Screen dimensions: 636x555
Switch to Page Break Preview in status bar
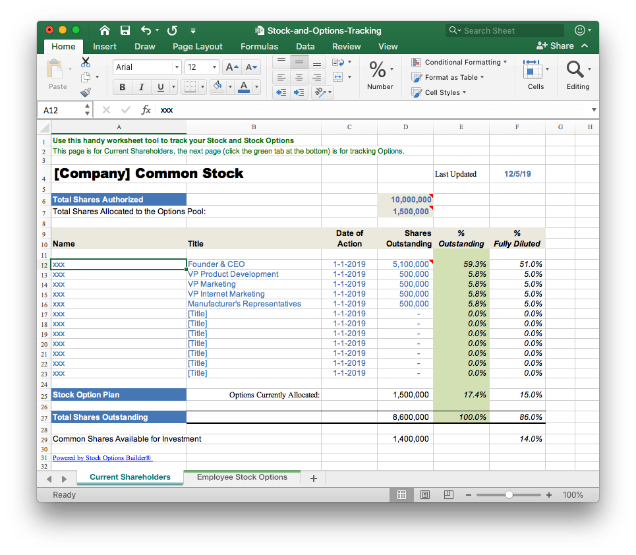448,494
